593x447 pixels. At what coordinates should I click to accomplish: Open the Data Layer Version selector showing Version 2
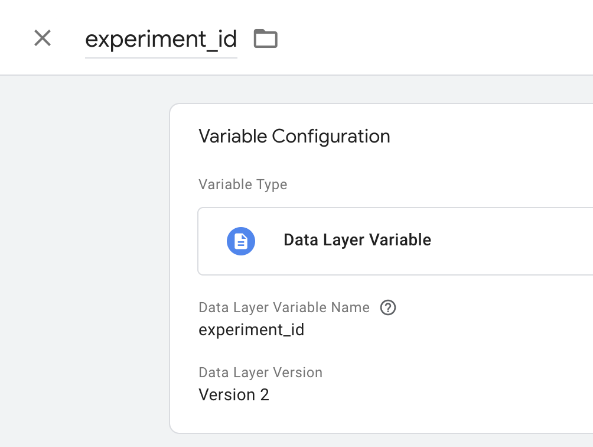click(234, 394)
